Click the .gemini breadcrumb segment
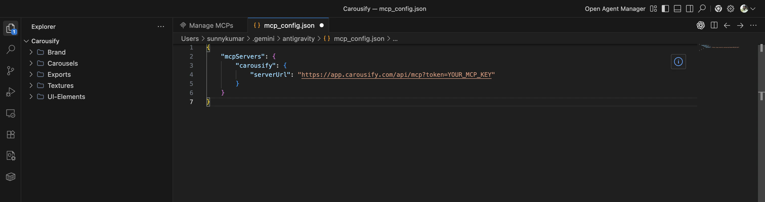The image size is (765, 202). (x=263, y=39)
